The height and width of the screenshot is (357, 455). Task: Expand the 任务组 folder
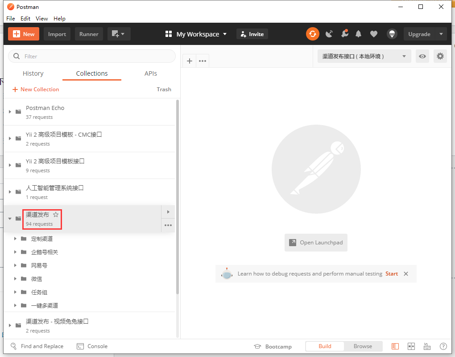point(15,292)
